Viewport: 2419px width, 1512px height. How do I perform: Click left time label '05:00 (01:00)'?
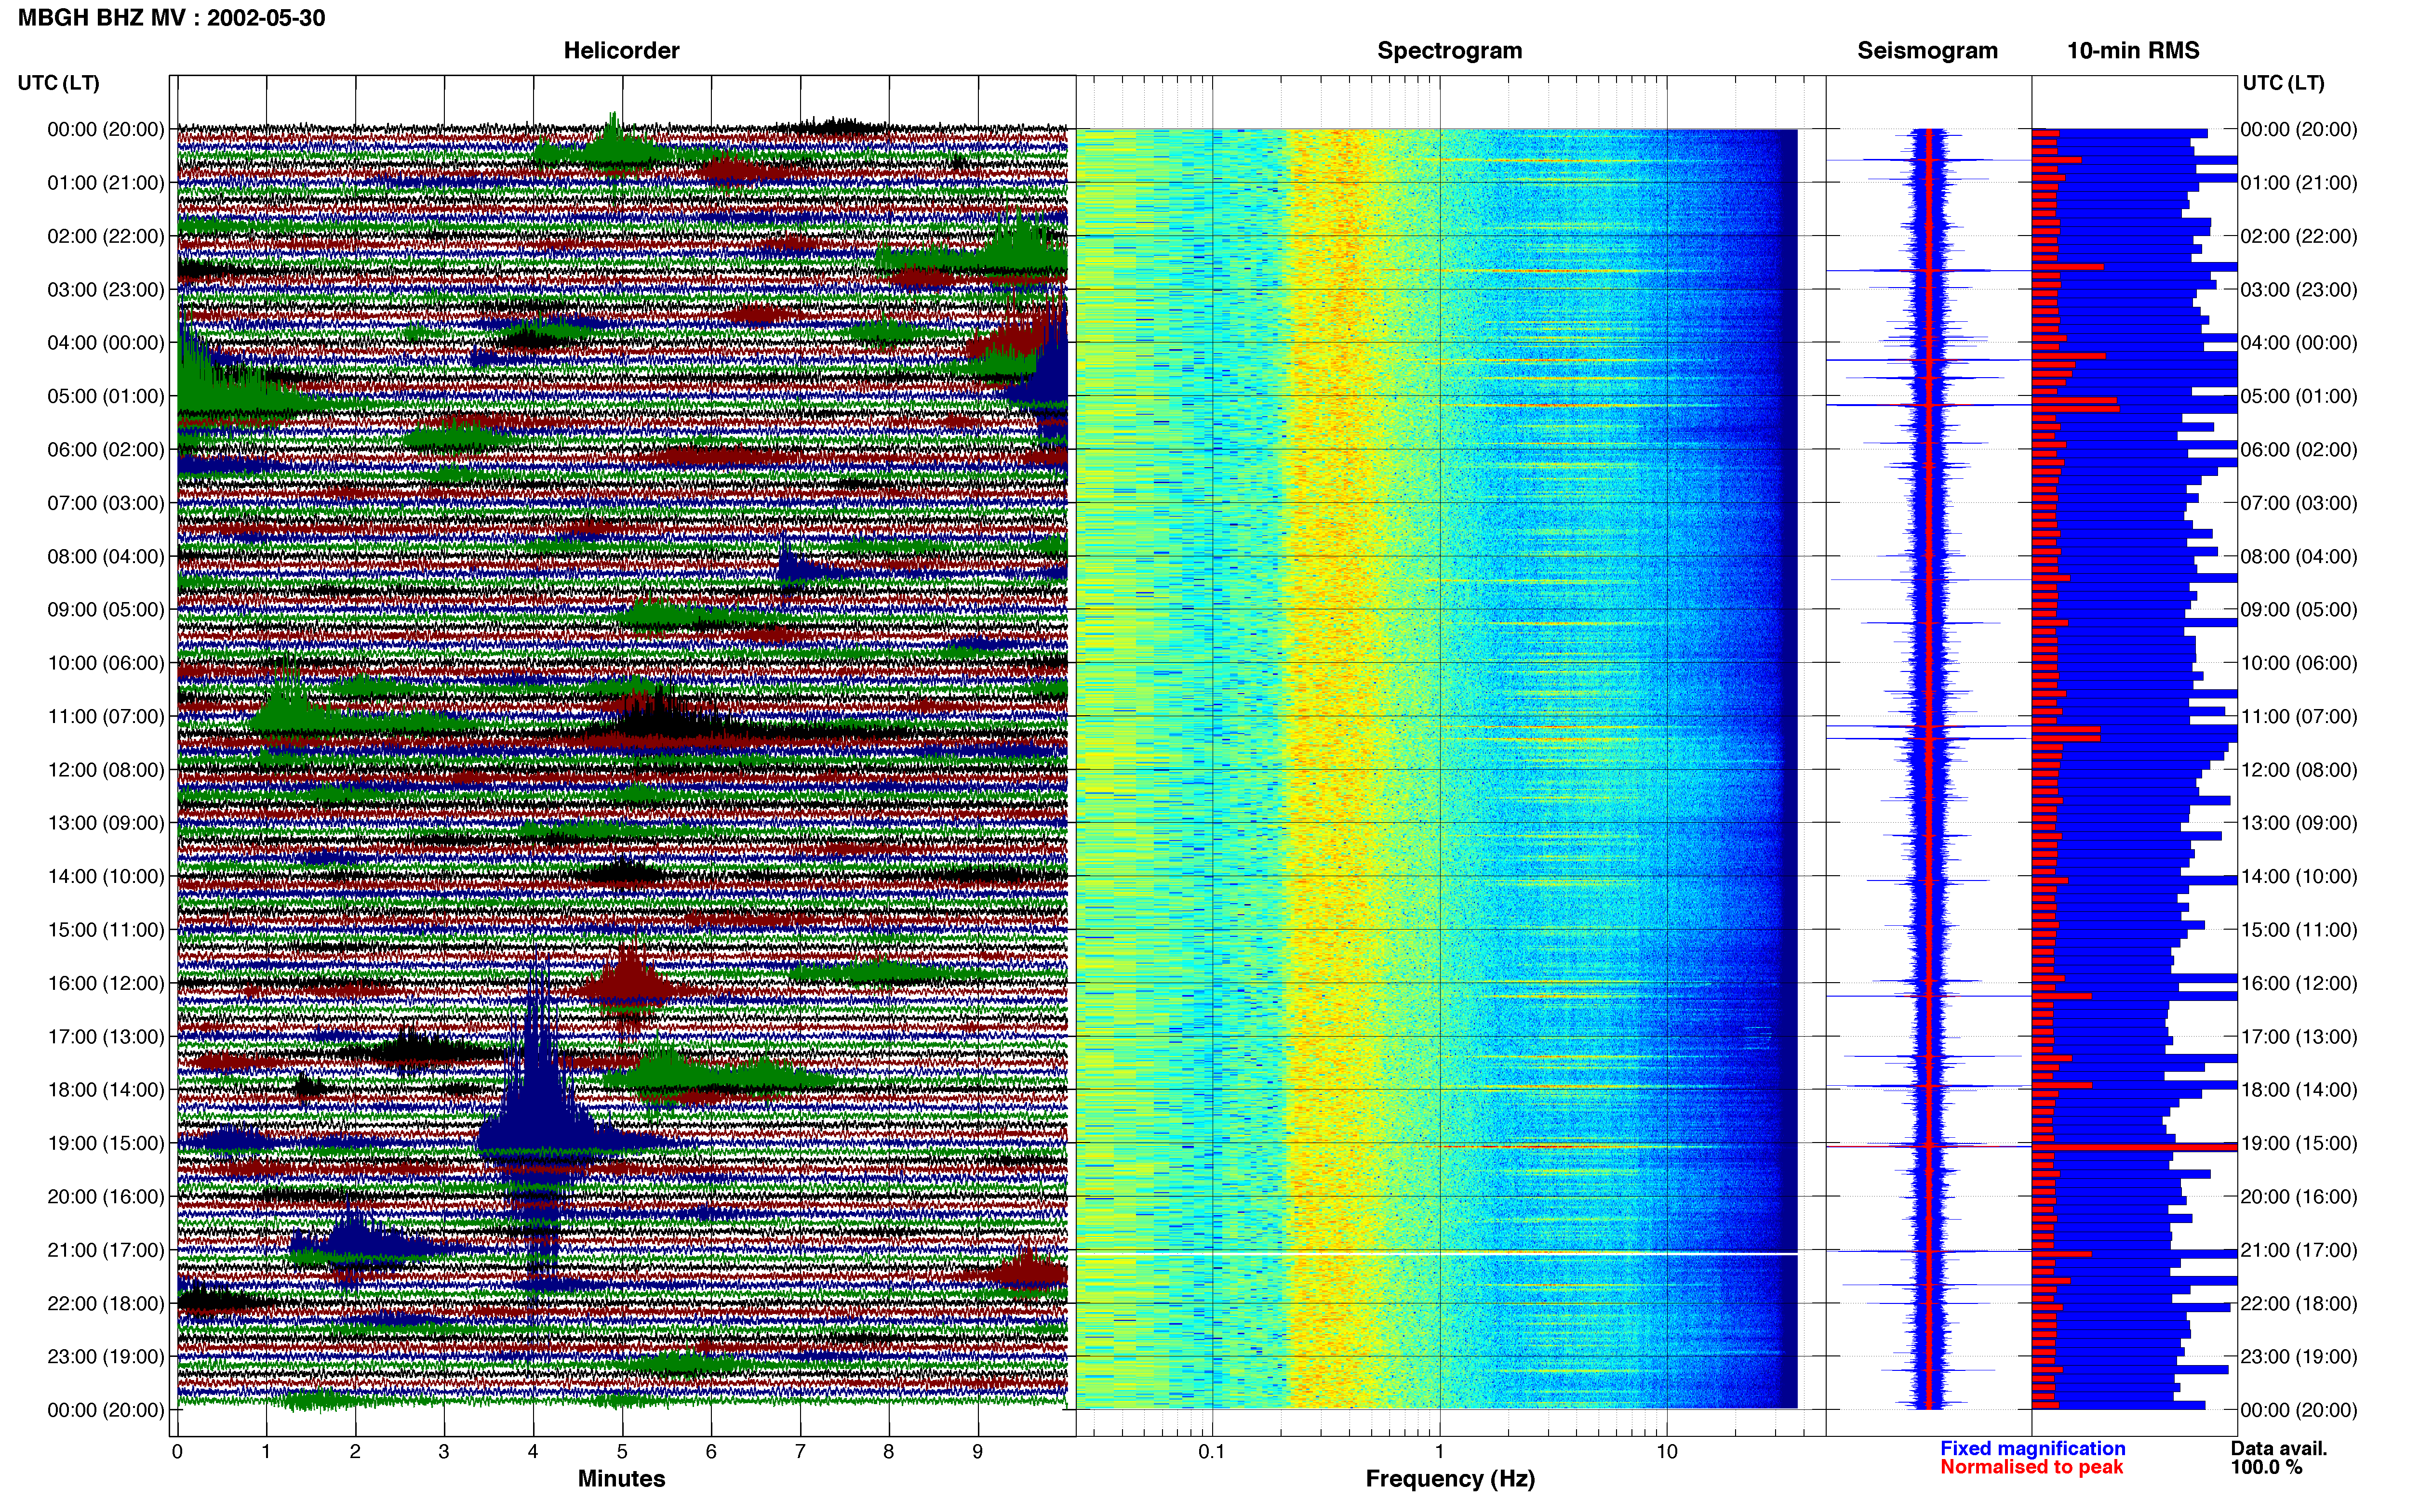pos(106,396)
